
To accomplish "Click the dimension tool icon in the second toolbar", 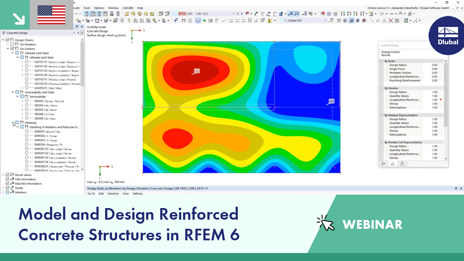I will tap(400, 14).
